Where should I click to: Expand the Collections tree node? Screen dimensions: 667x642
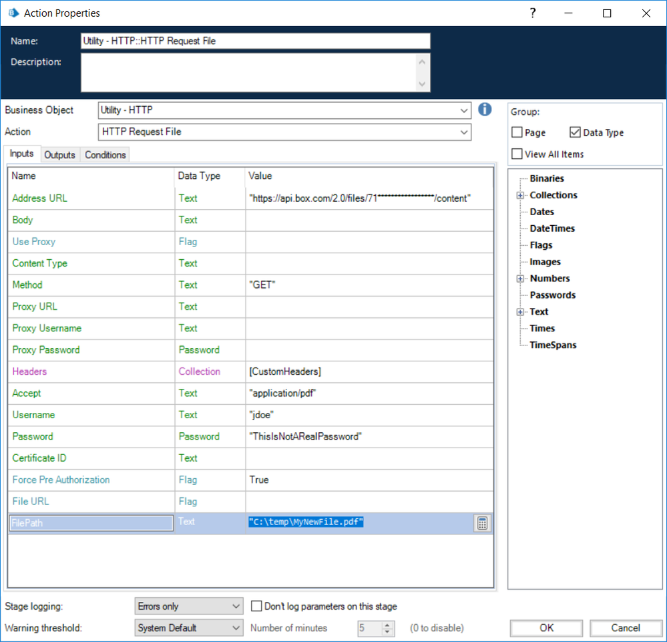(520, 196)
